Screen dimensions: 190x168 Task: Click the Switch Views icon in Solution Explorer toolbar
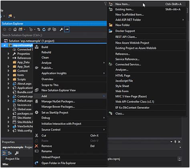point(20,29)
